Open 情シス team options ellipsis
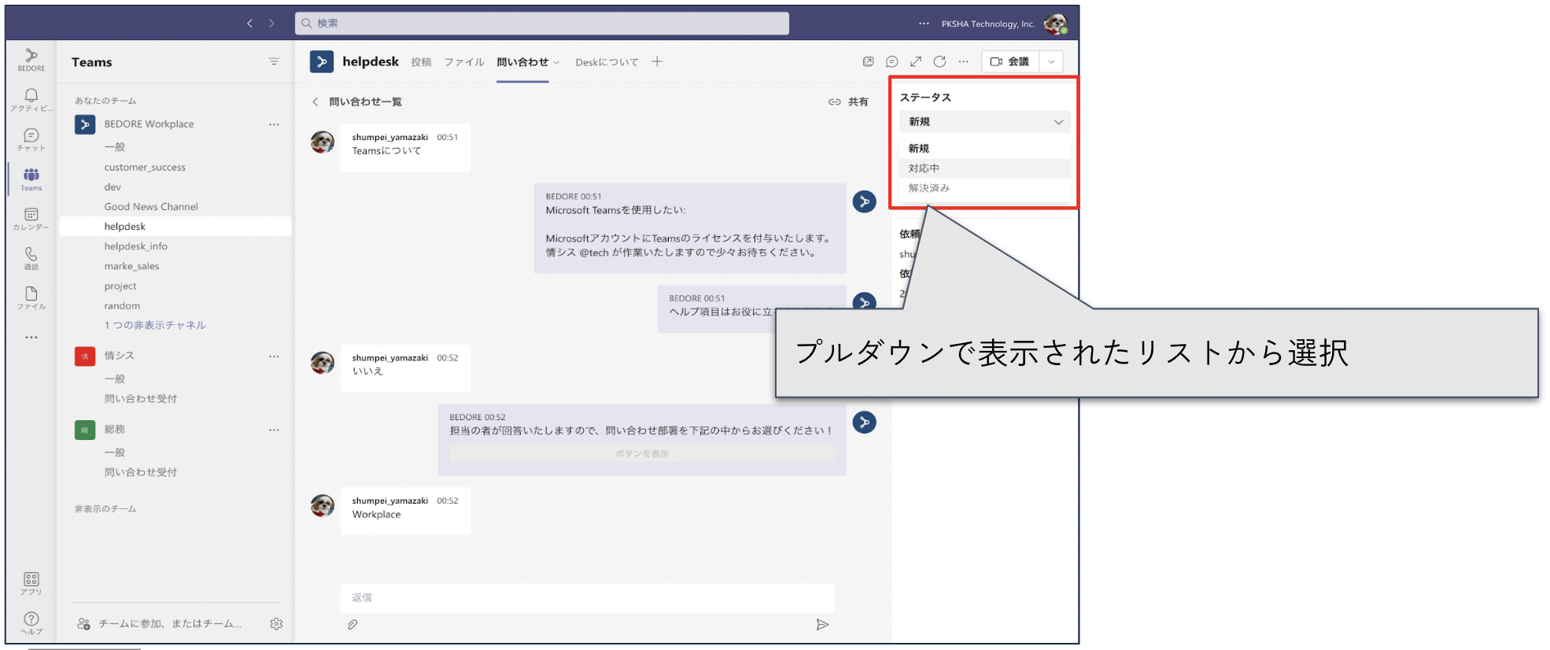 point(274,356)
